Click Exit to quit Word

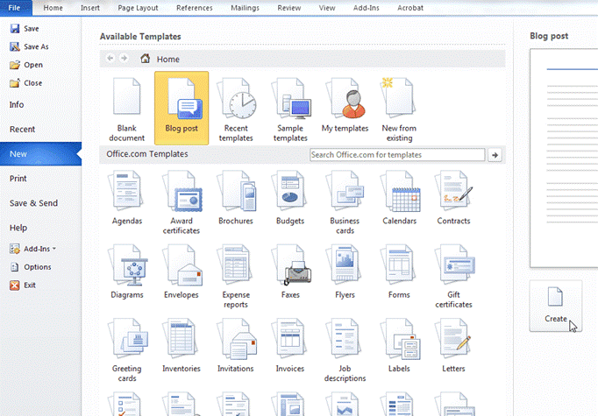click(x=23, y=286)
